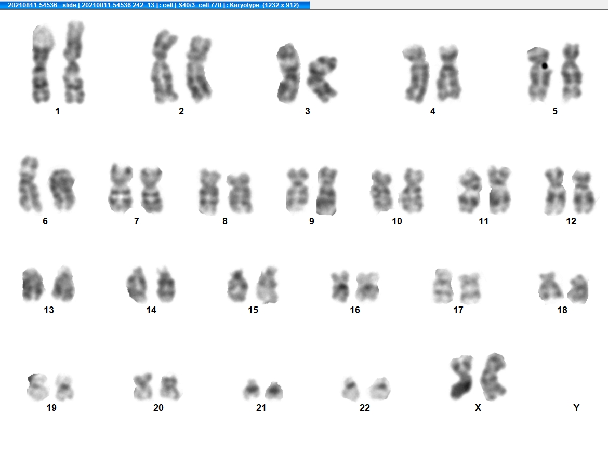Screen dimensions: 608x467
Task: Click the label '19' under chromosome pair
Action: click(51, 408)
